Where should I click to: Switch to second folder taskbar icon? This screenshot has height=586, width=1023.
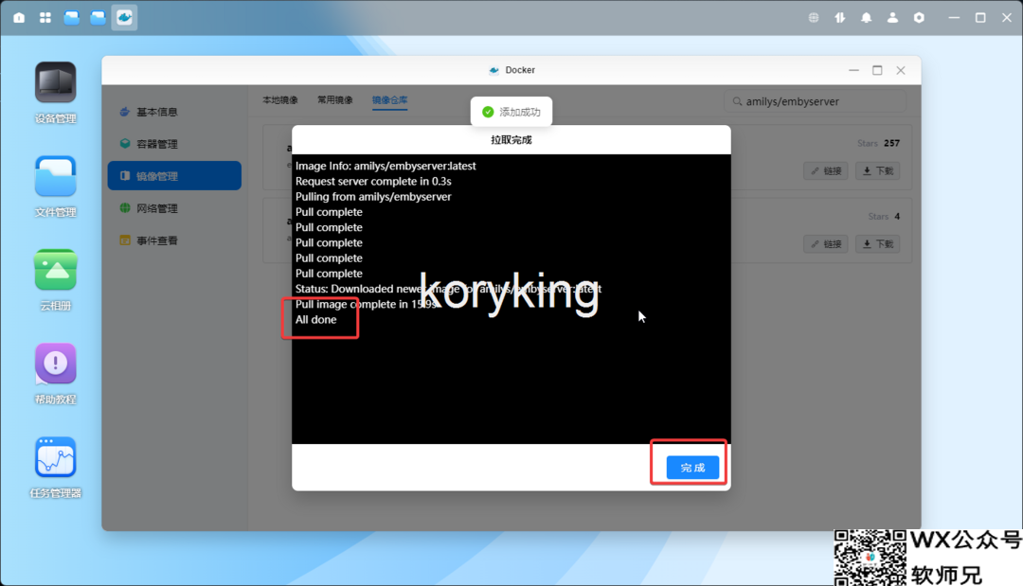point(98,18)
